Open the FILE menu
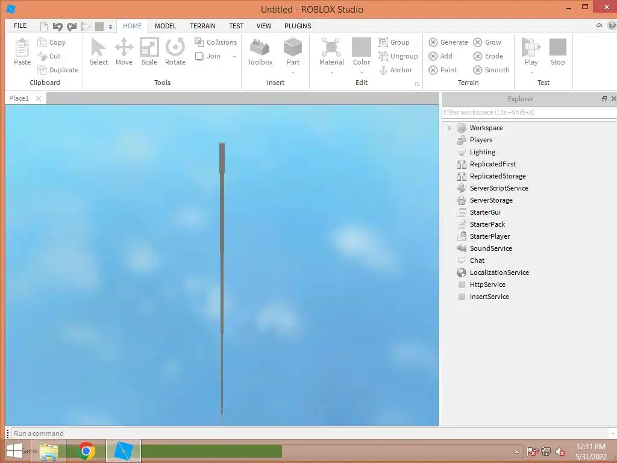The image size is (617, 463). tap(20, 25)
